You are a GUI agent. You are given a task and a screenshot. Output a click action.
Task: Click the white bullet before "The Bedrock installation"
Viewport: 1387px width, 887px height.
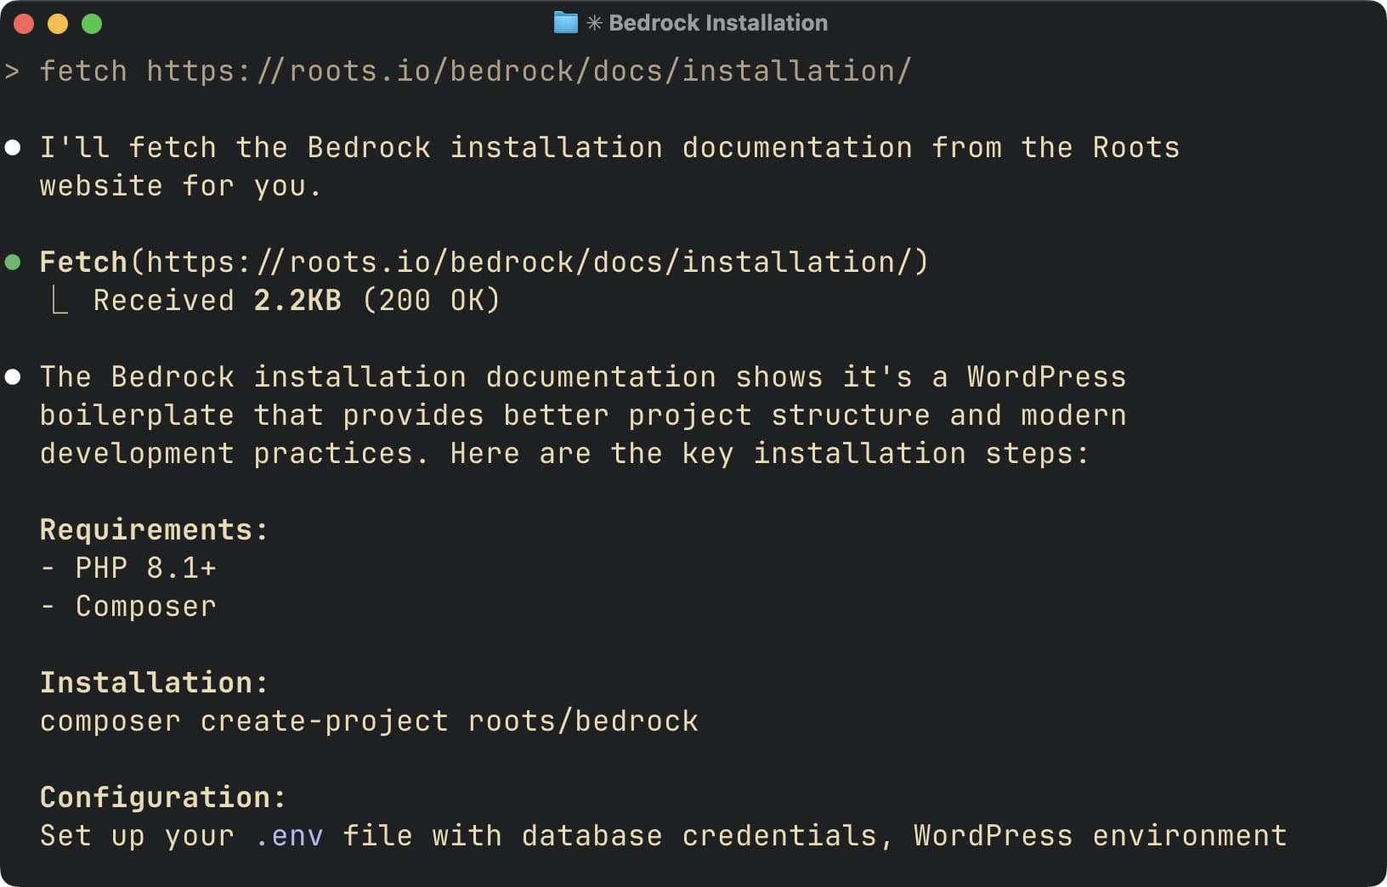13,377
